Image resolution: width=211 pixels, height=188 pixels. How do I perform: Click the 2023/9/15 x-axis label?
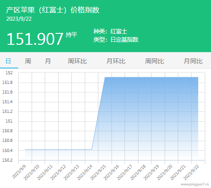click(98, 172)
